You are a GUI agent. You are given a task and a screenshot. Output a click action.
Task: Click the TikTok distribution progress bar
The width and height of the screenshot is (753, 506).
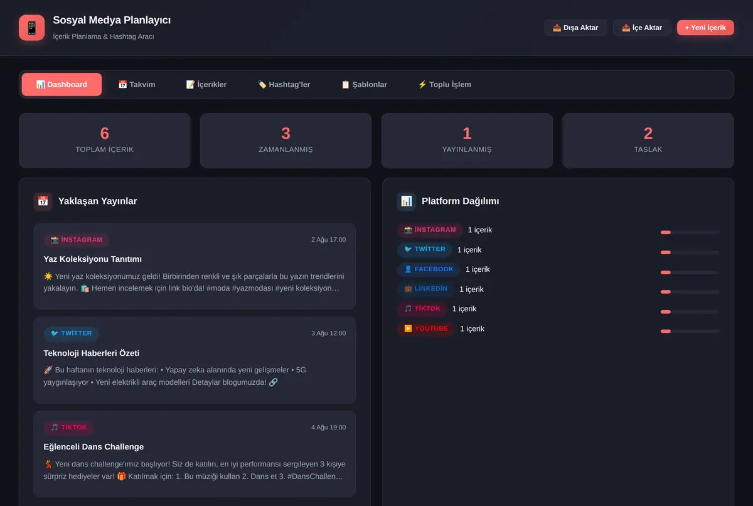coord(690,311)
